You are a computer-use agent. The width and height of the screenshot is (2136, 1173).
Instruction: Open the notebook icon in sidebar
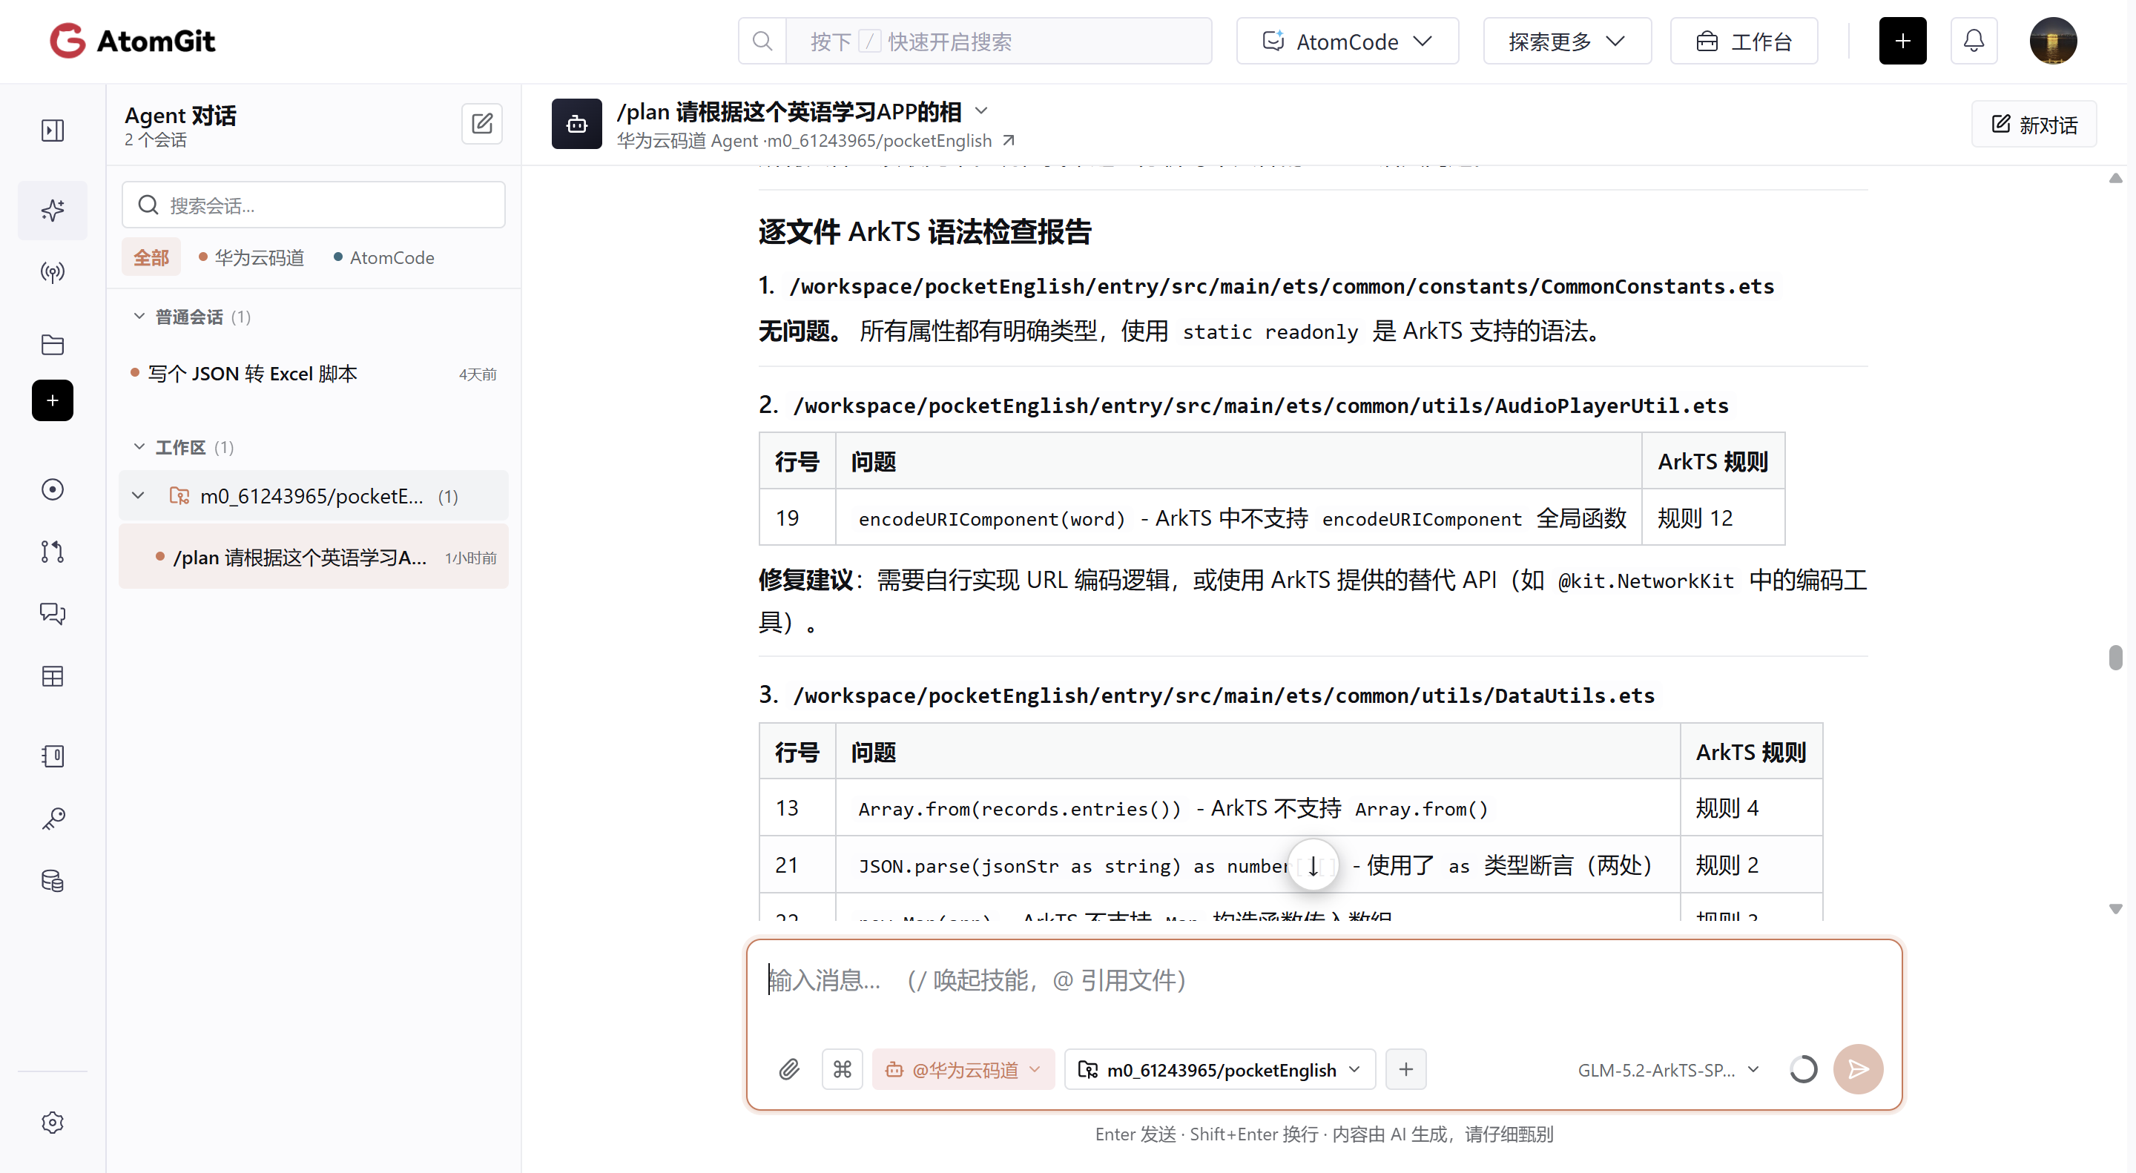(52, 756)
